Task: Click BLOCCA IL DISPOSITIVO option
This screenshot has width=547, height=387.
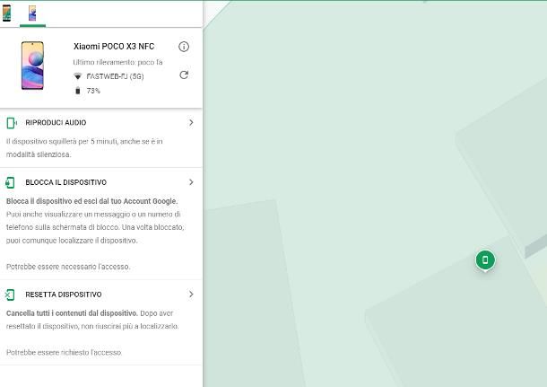Action: click(66, 182)
